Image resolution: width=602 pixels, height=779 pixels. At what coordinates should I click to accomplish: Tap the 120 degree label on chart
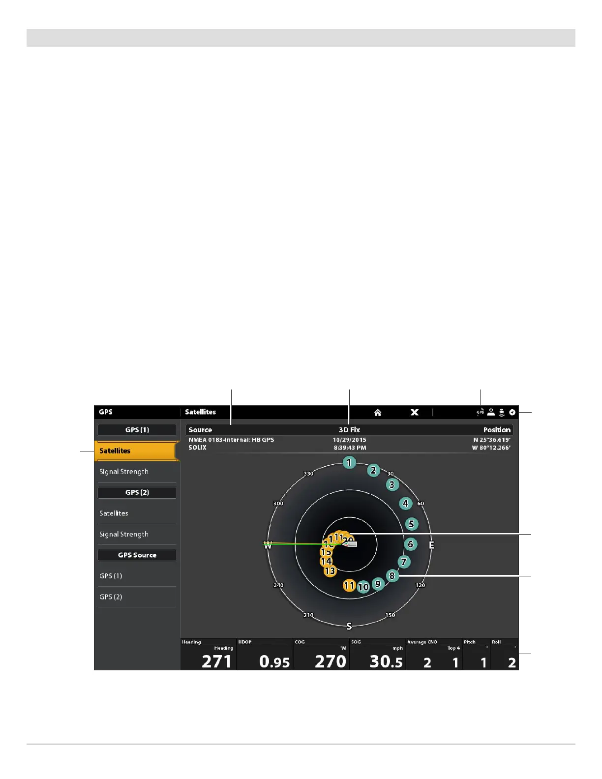(x=420, y=585)
